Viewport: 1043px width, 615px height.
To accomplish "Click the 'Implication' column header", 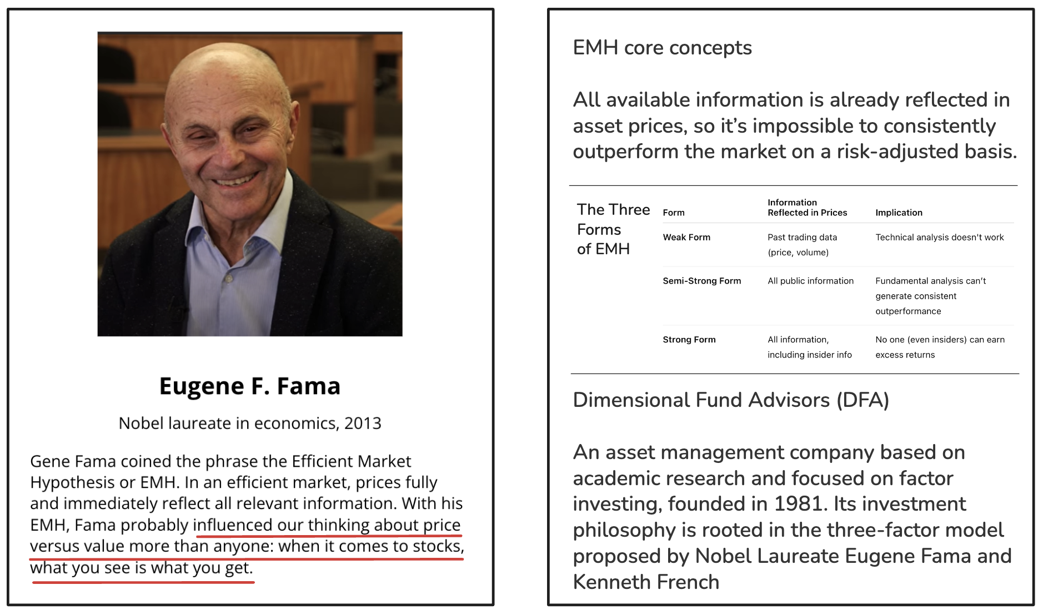I will (899, 213).
